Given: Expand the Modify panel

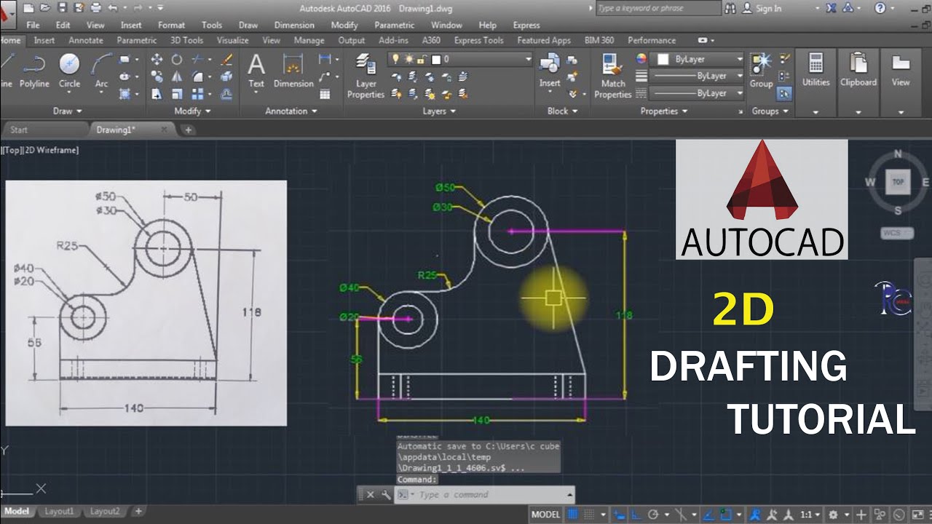Looking at the screenshot, I should (192, 111).
